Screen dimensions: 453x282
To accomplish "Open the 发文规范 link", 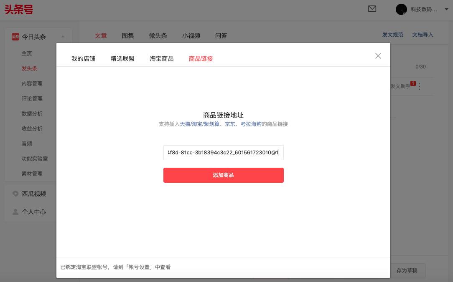I will (x=393, y=35).
